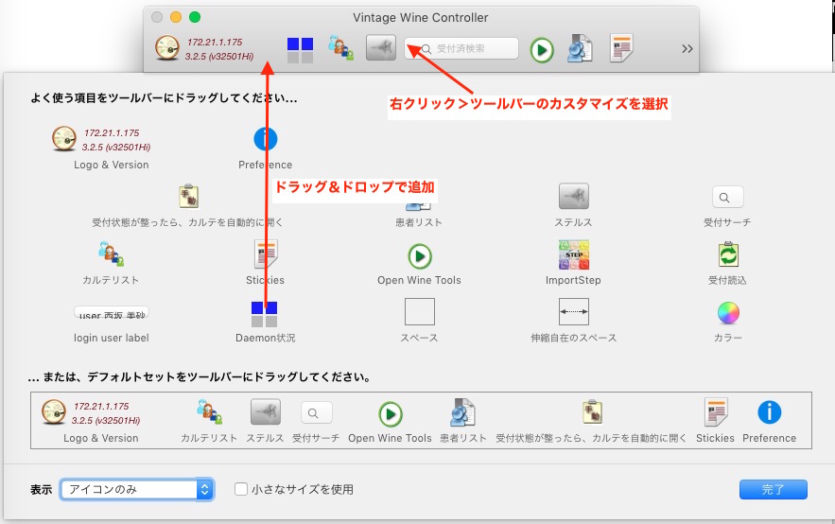Click the green play button in toolbar

pos(541,49)
